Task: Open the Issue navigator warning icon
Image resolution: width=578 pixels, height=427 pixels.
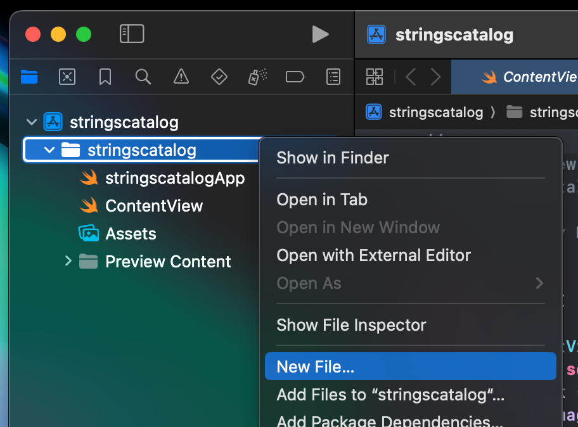Action: coord(181,77)
